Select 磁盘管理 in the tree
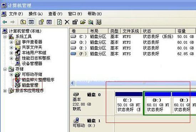 pyautogui.click(x=30, y=85)
